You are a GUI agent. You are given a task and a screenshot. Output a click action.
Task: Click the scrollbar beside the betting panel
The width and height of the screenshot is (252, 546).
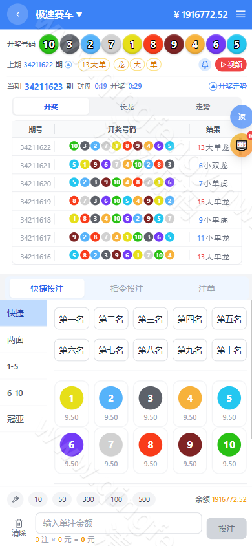click(x=251, y=369)
